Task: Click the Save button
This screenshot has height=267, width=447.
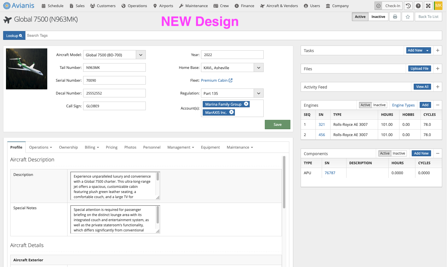Action: [x=278, y=125]
